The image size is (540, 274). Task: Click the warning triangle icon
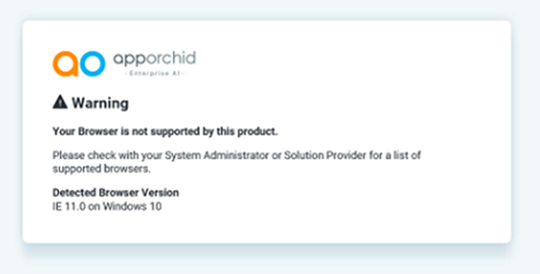pyautogui.click(x=60, y=102)
